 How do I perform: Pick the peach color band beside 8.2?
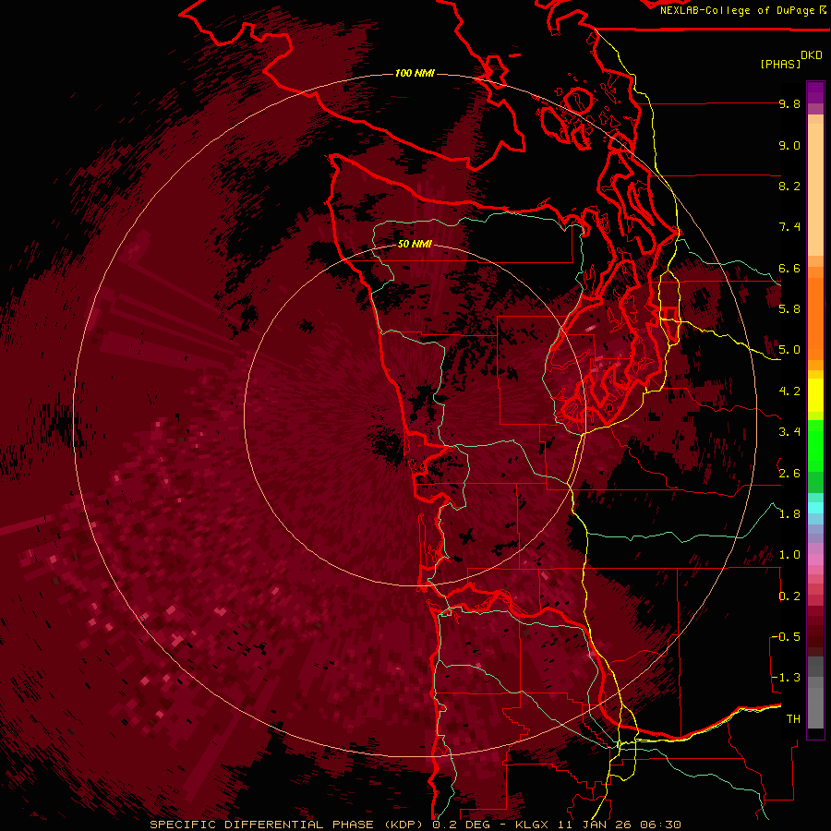[x=815, y=189]
